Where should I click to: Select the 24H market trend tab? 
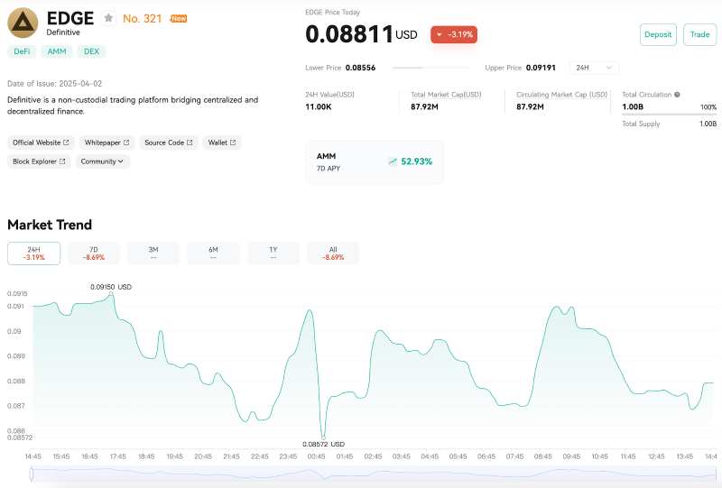[33, 253]
